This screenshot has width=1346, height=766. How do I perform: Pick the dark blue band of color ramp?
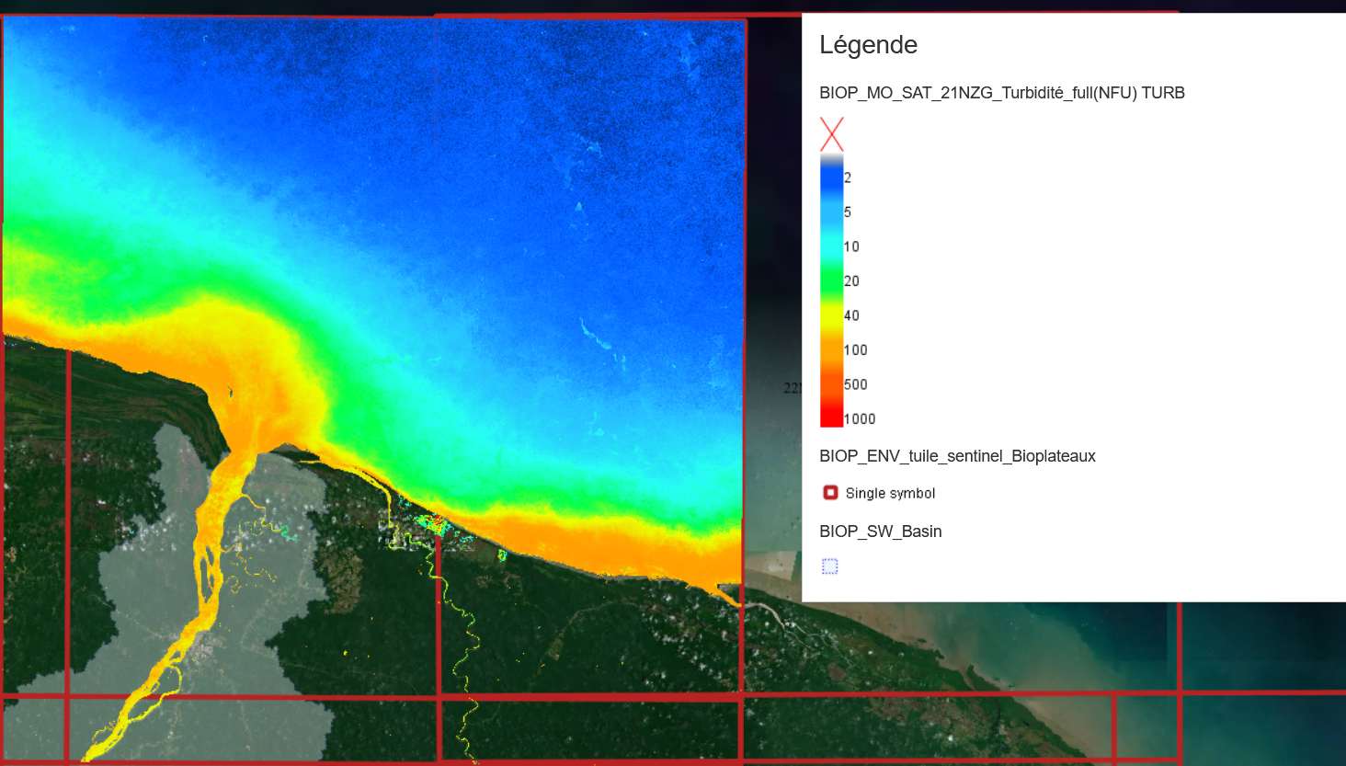click(831, 179)
